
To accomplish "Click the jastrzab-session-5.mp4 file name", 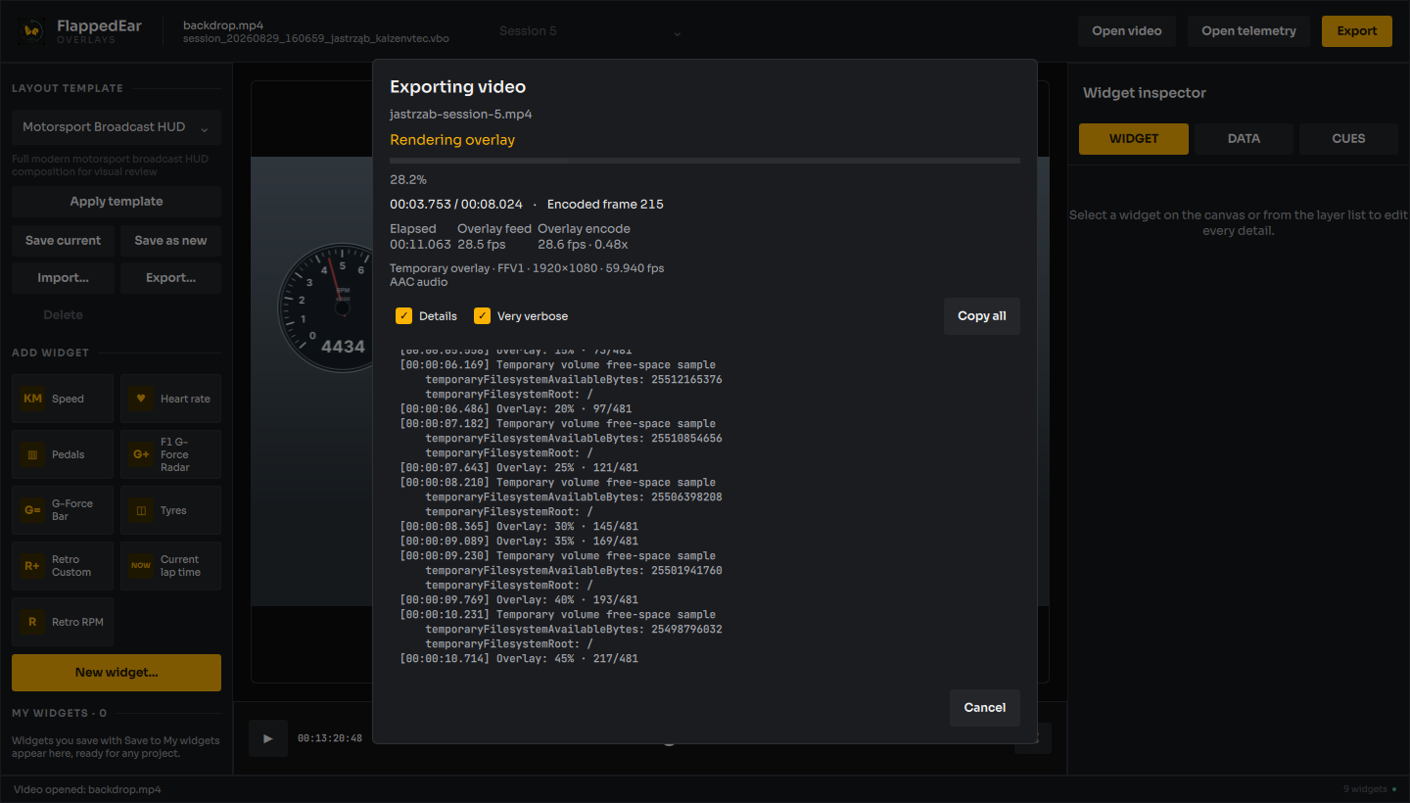I will coord(461,115).
